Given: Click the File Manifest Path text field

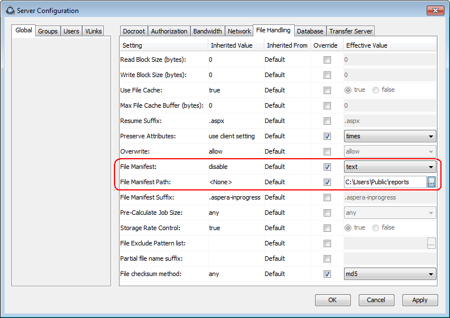Looking at the screenshot, I should [384, 182].
